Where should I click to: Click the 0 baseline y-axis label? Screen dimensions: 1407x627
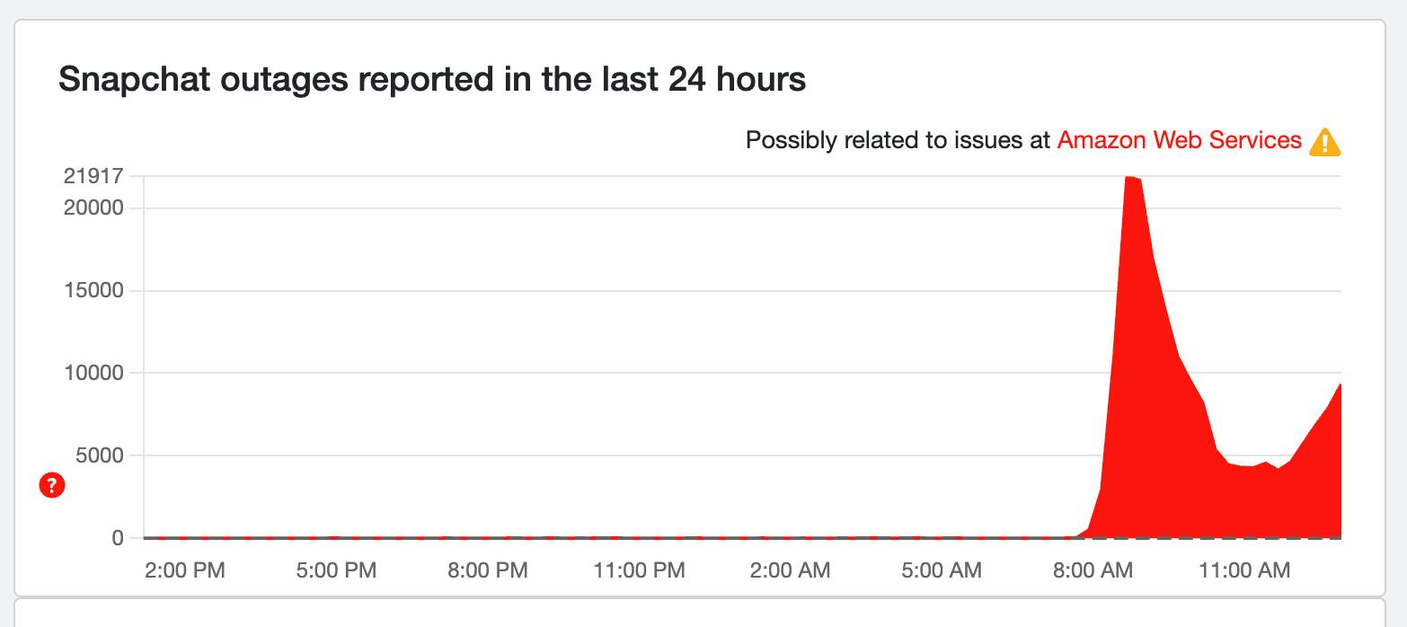118,538
